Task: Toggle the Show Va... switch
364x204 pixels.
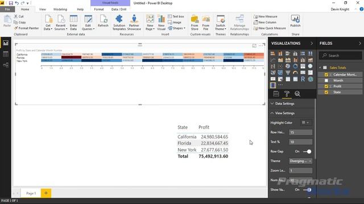Action: click(x=307, y=190)
